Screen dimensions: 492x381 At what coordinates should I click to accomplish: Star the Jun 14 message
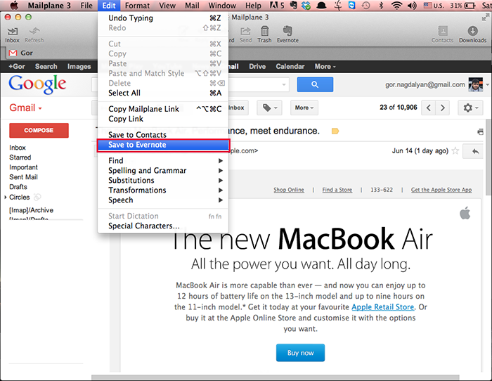(x=455, y=151)
